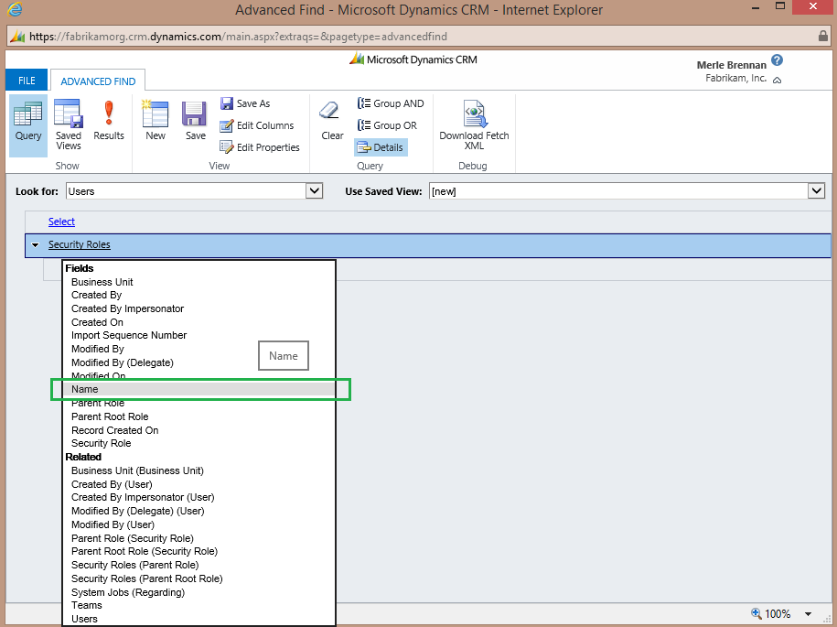Screen dimensions: 837x627
Task: Open the zoom level 100% dropdown
Action: point(808,614)
